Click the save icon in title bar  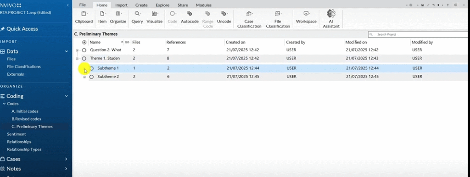point(422,5)
